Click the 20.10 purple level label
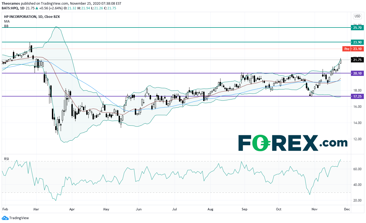The image size is (366, 223). click(x=357, y=73)
